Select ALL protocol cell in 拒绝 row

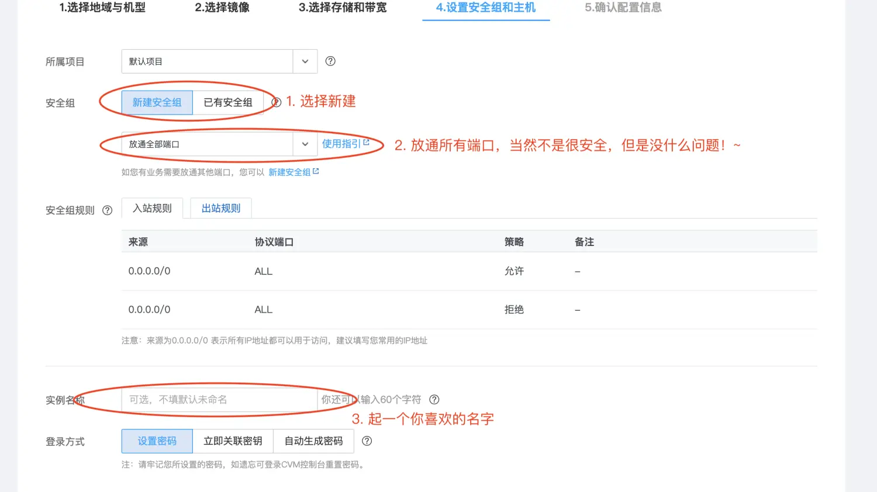(x=264, y=310)
